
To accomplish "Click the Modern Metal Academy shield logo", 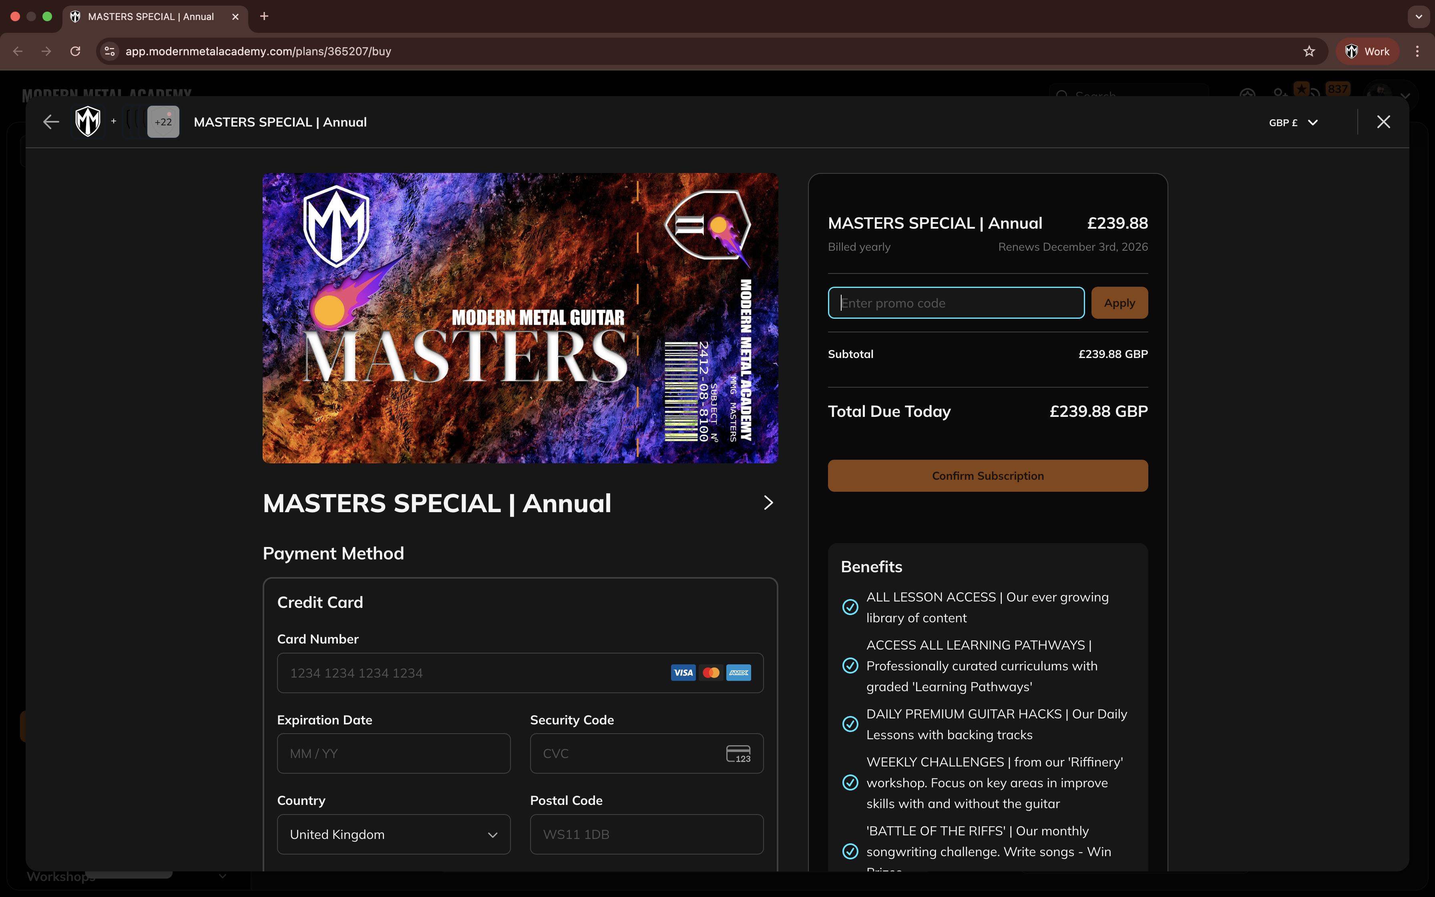I will 88,122.
